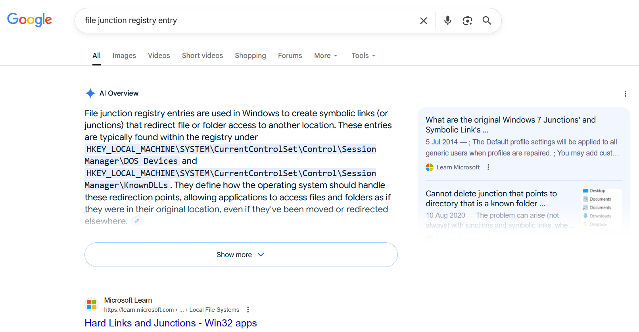This screenshot has width=639, height=332.
Task: Open search by image camera icon
Action: pyautogui.click(x=468, y=21)
